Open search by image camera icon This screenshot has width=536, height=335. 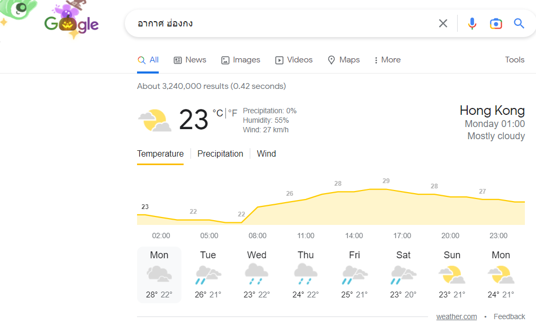coord(496,24)
